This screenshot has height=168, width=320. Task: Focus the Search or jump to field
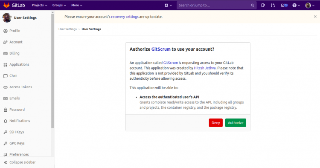(x=216, y=5)
